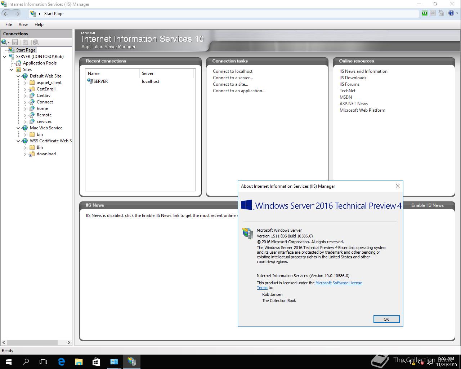Click Connect to localhost
Viewport: 461px width, 369px height.
(x=233, y=71)
